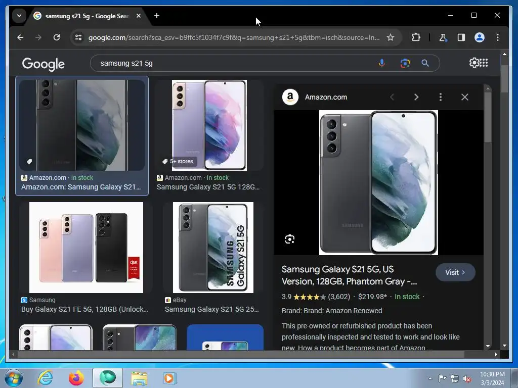Reload the Google search page
The image size is (518, 388).
pyautogui.click(x=57, y=37)
